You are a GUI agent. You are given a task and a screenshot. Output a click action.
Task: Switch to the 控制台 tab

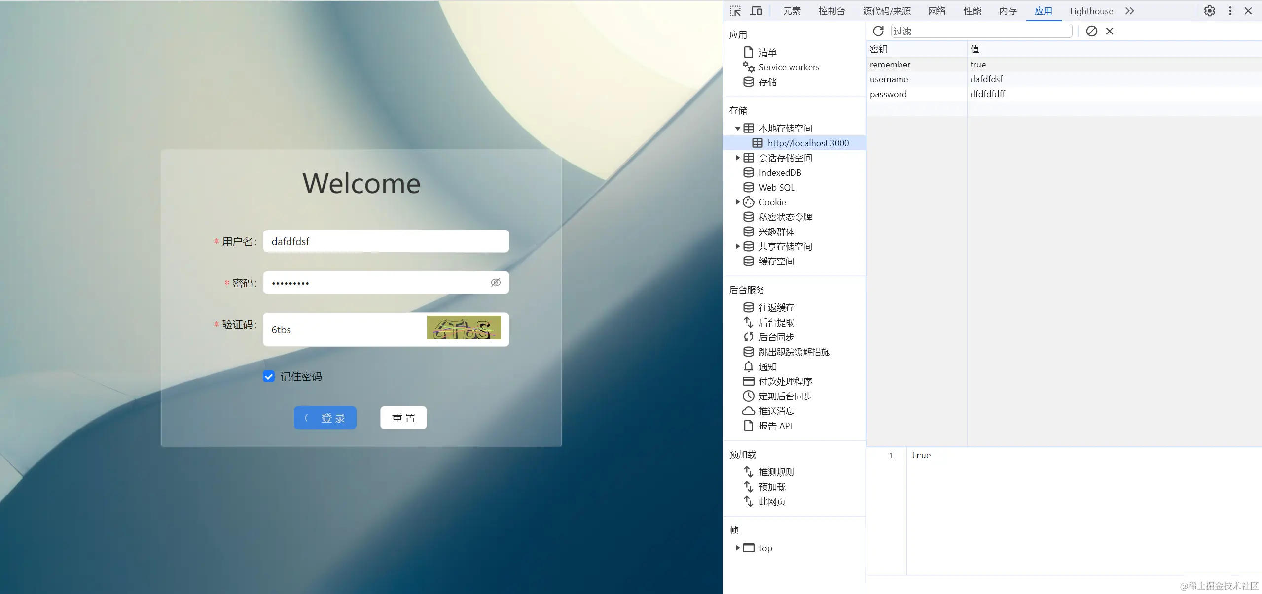tap(831, 11)
